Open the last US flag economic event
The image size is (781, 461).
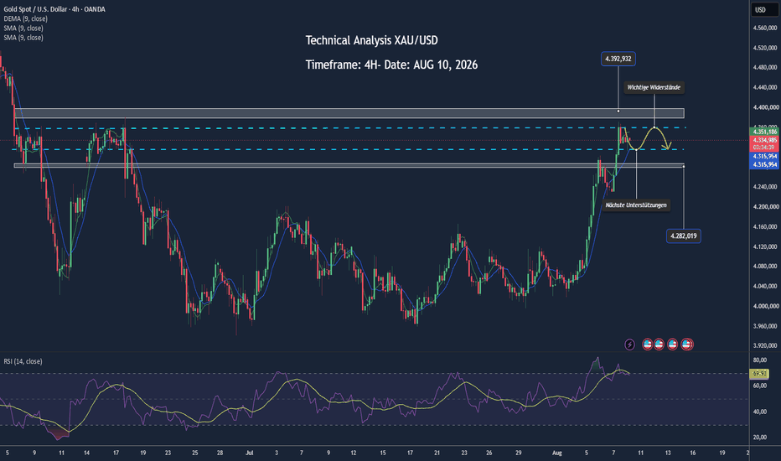click(686, 344)
